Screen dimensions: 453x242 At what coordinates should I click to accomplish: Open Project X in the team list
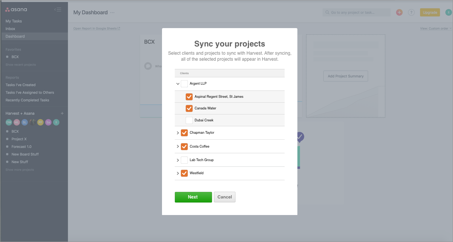[19, 139]
